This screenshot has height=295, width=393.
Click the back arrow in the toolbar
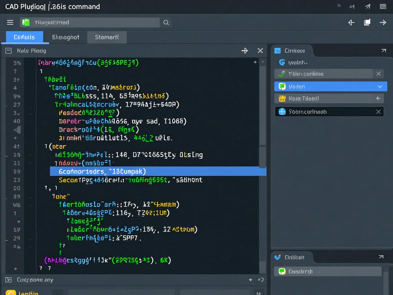coord(351,23)
